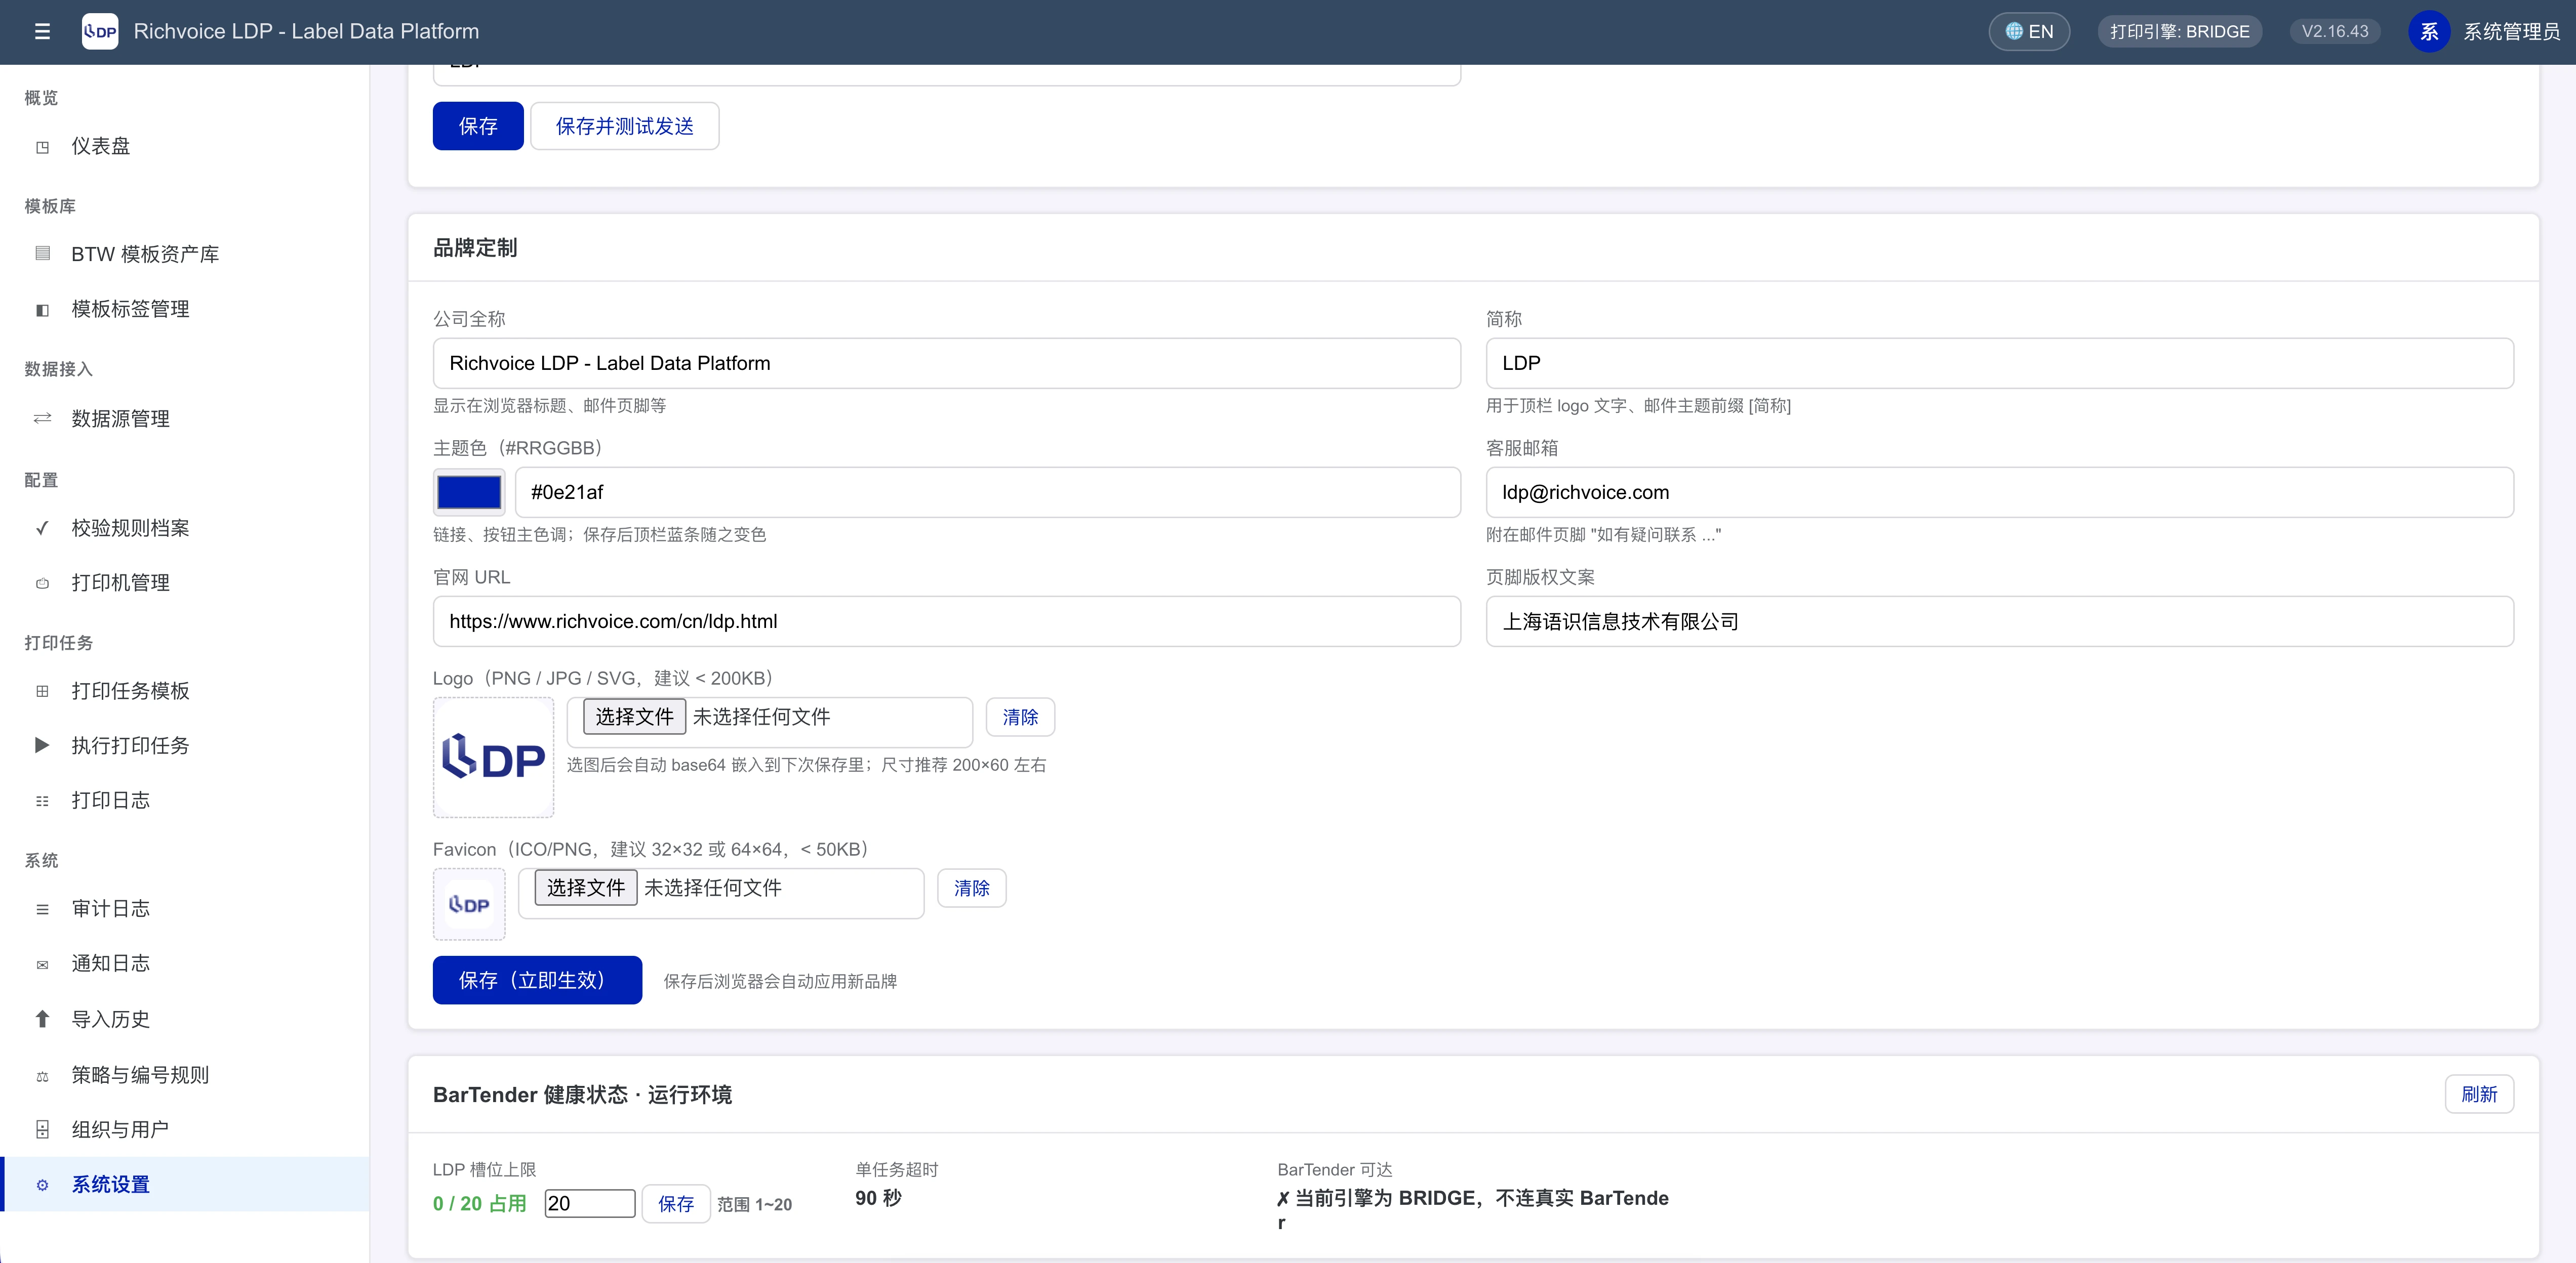The image size is (2576, 1263).
Task: Focus the 页脚版权文案 input field
Action: [x=1999, y=621]
